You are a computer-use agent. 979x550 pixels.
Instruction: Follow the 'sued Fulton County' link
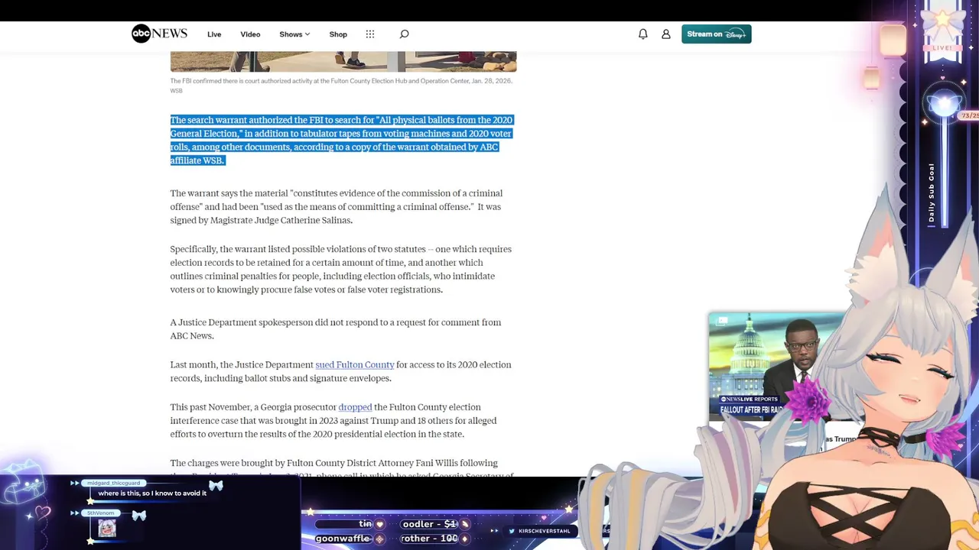(355, 364)
